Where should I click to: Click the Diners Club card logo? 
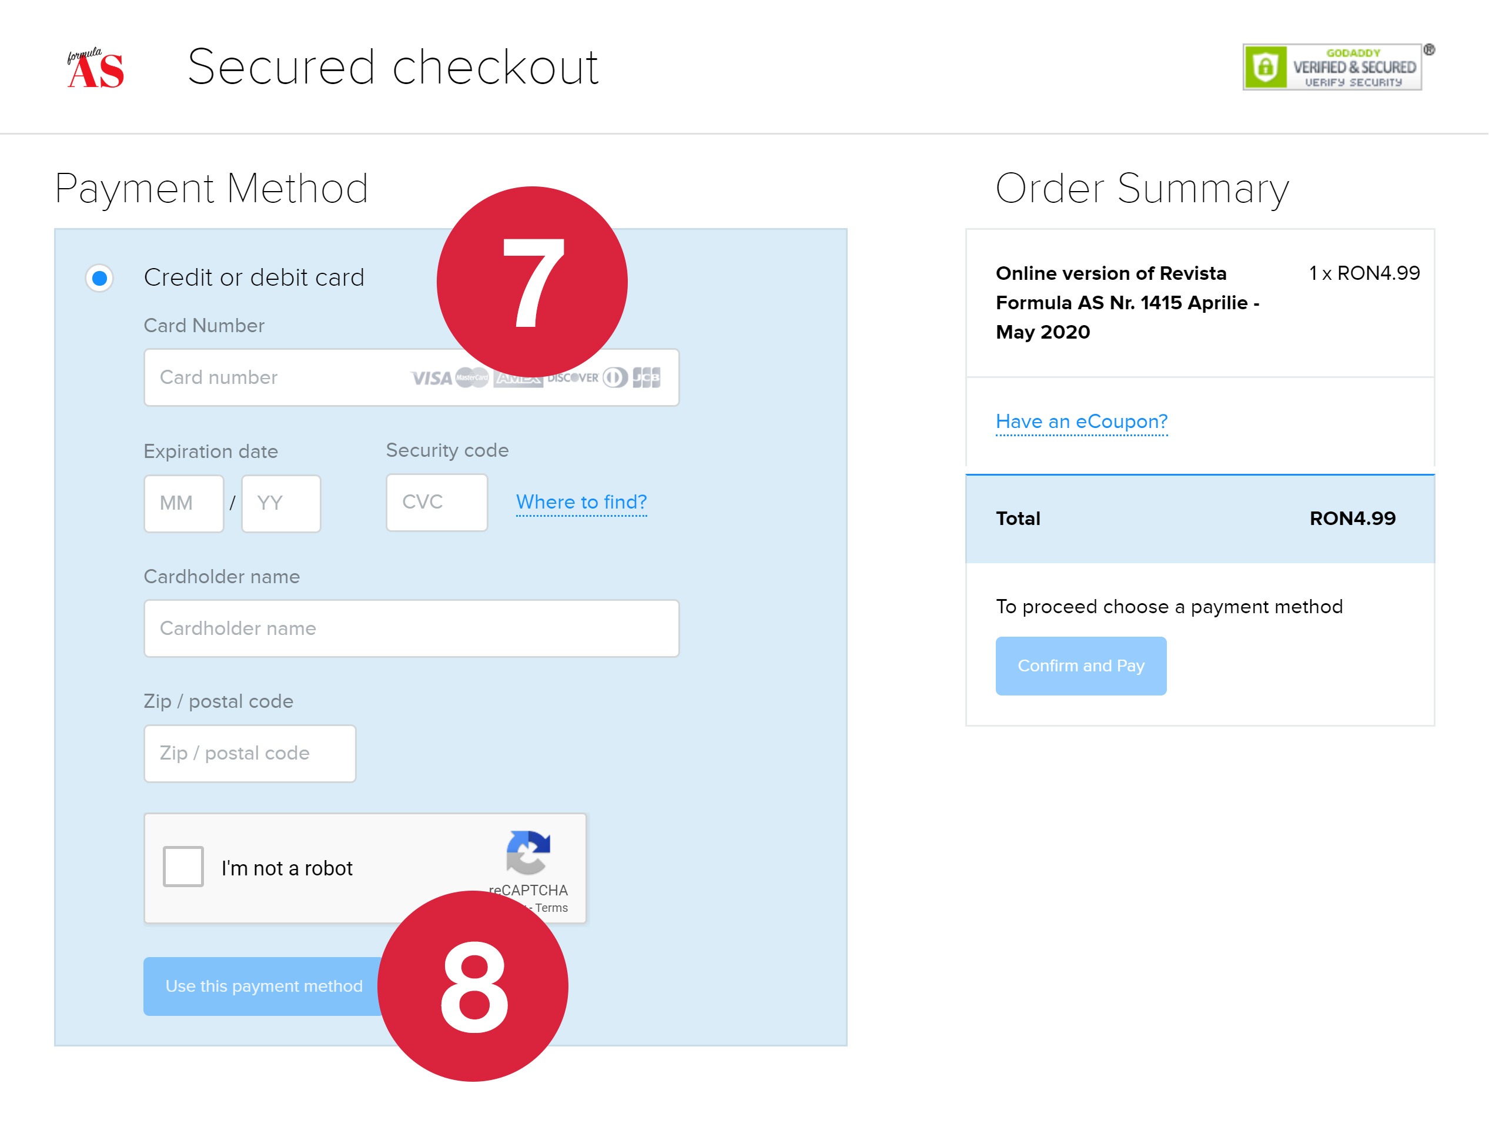tap(614, 377)
